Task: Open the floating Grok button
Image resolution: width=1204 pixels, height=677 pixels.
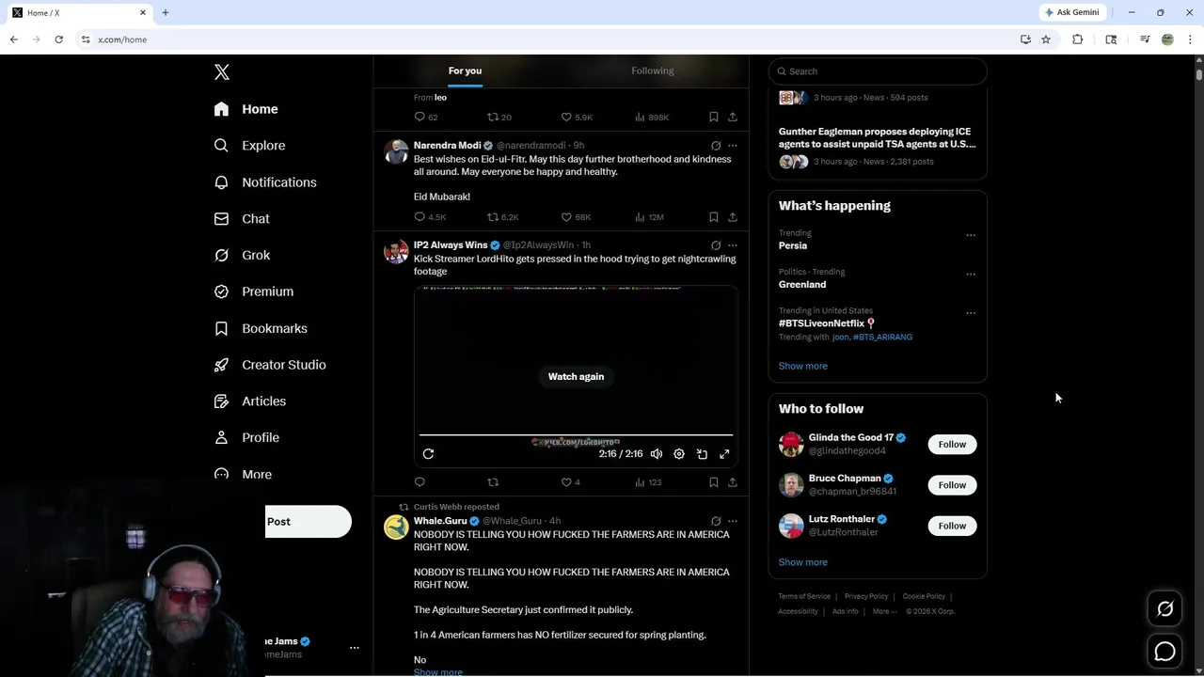Action: (1164, 609)
